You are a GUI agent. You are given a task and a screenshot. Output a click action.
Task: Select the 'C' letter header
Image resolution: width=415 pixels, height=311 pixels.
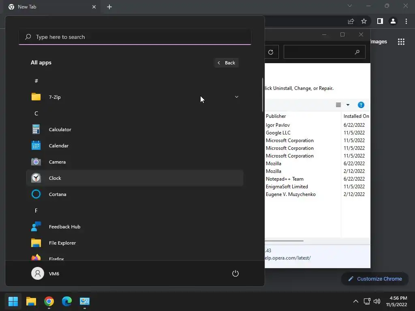[36, 113]
